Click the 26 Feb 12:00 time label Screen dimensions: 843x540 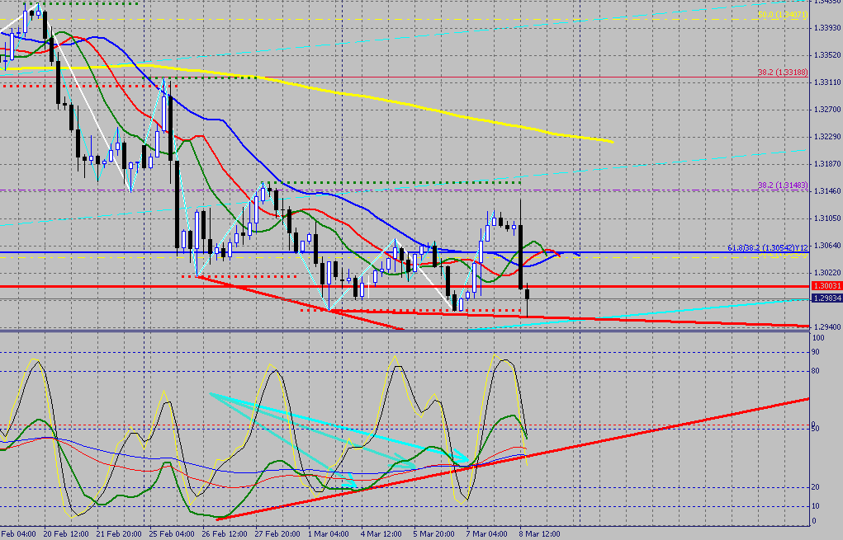[x=225, y=534]
